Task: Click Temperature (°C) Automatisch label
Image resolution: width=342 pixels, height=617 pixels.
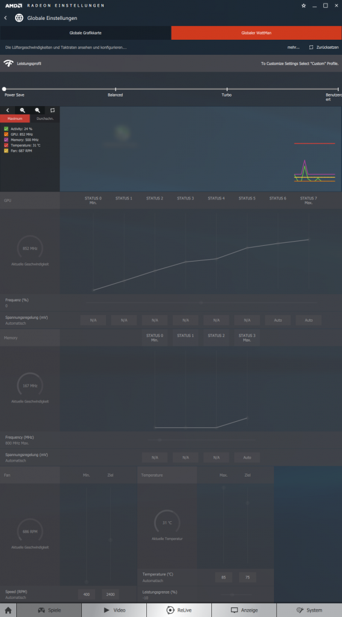Action: coord(152,580)
